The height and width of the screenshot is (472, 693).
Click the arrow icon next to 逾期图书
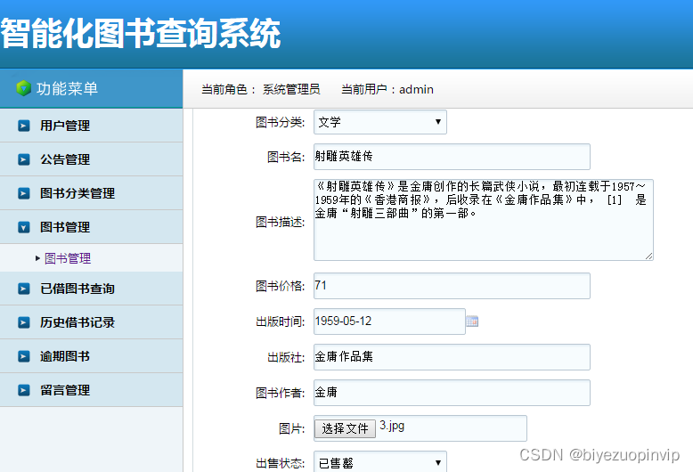point(24,356)
